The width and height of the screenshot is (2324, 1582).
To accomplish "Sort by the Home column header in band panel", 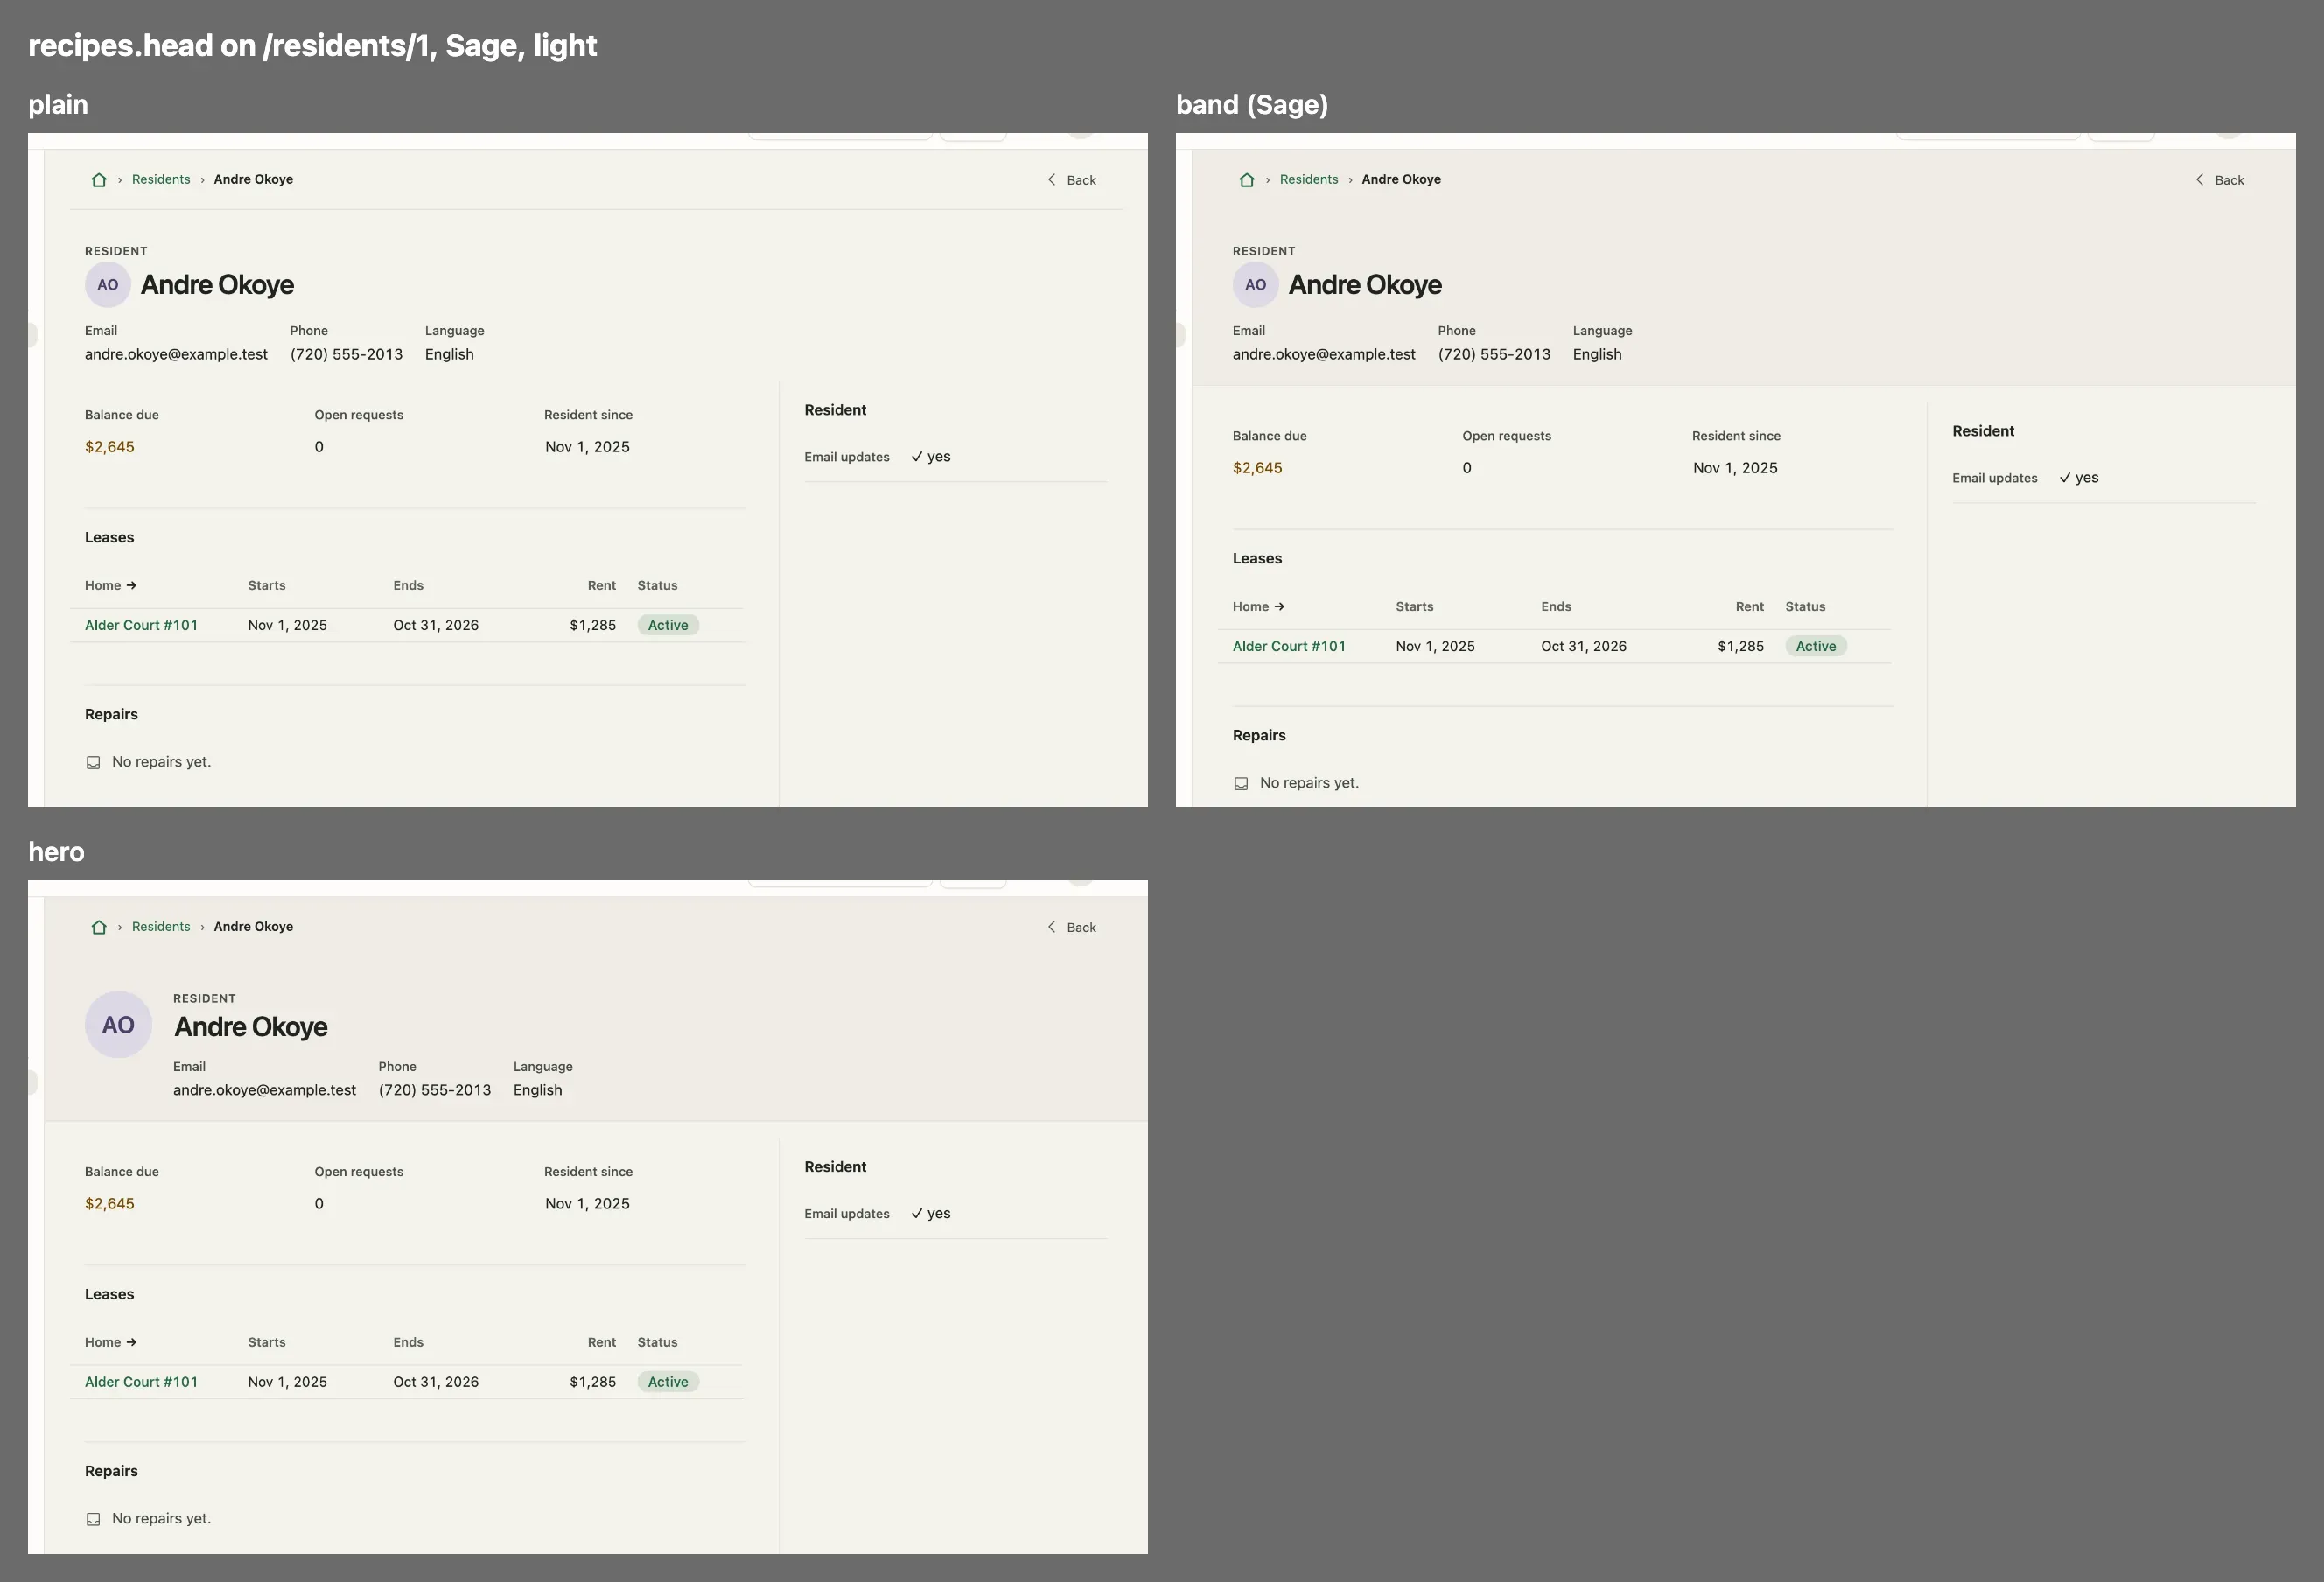I will [1259, 606].
